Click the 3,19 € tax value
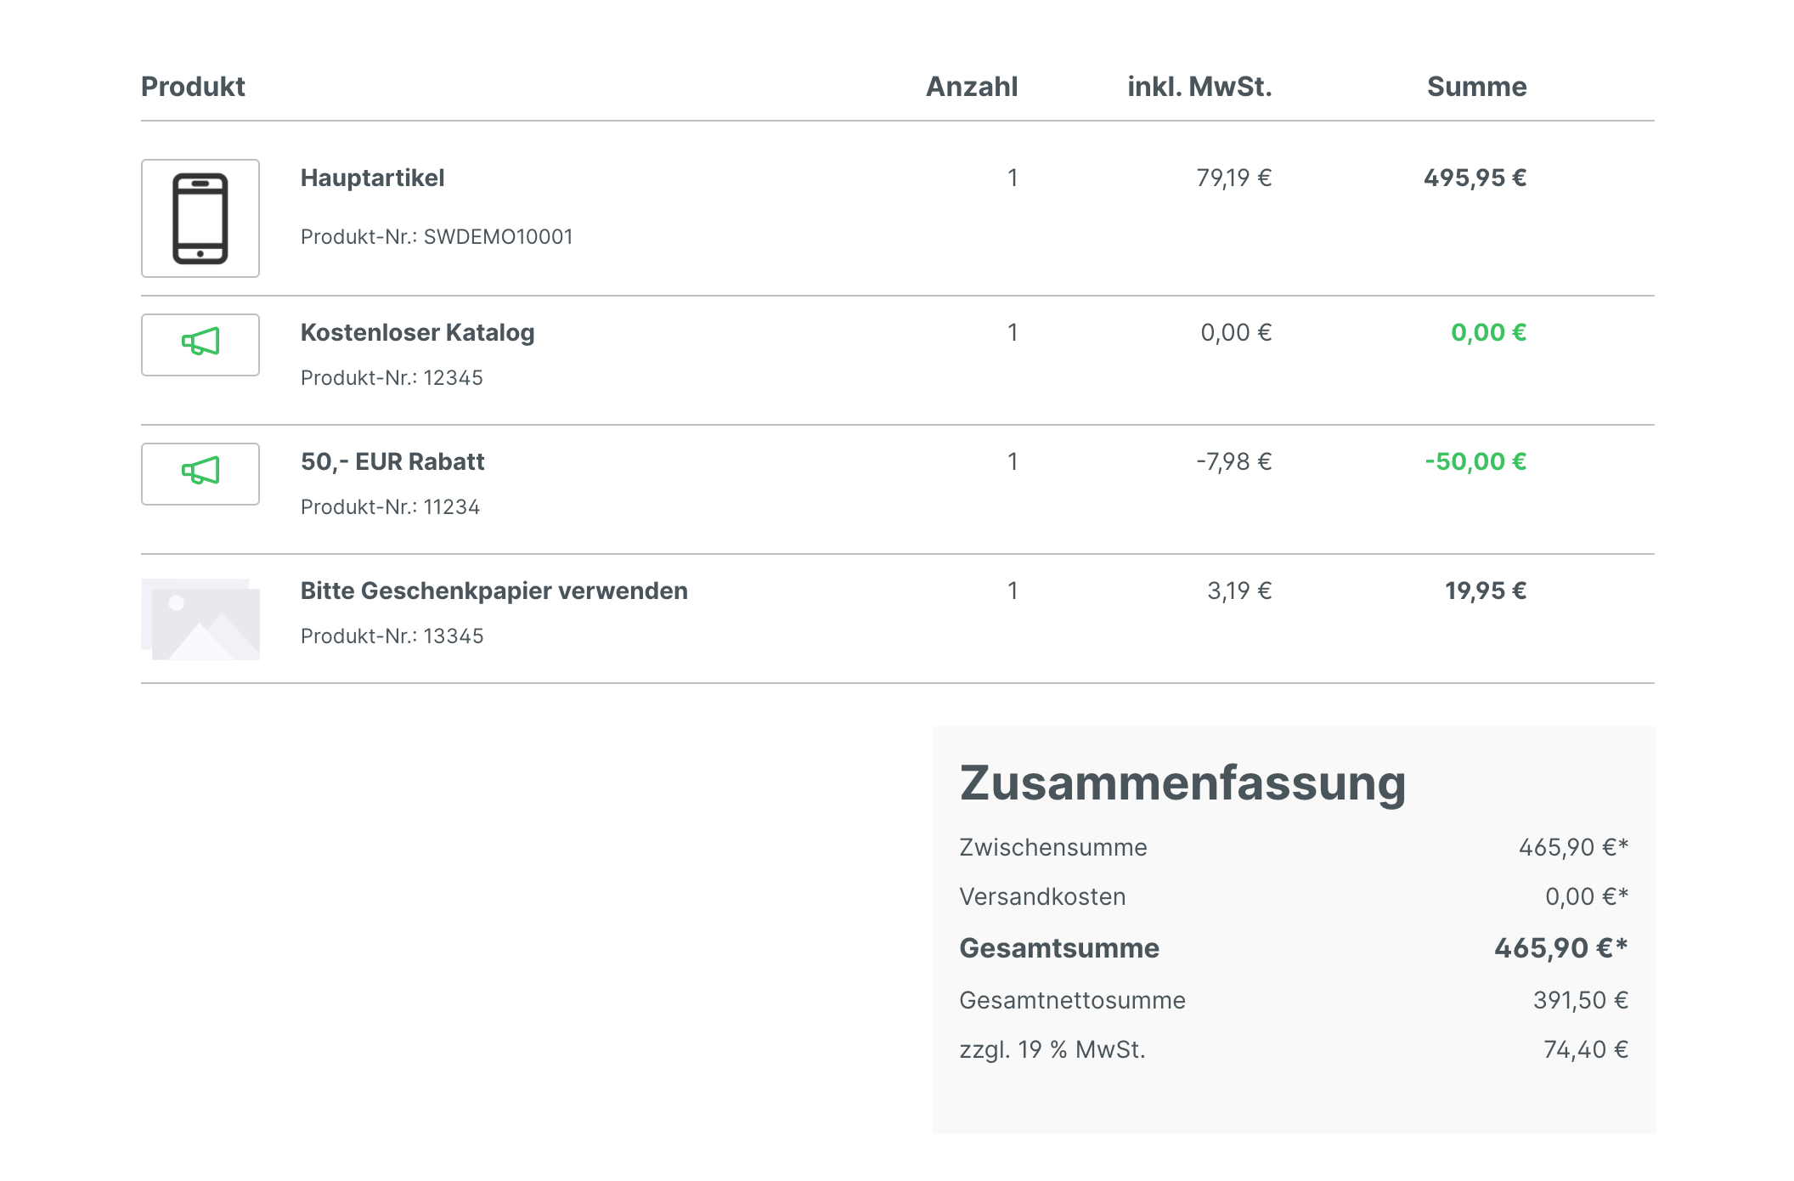Screen dimensions: 1794x1181 [1239, 590]
